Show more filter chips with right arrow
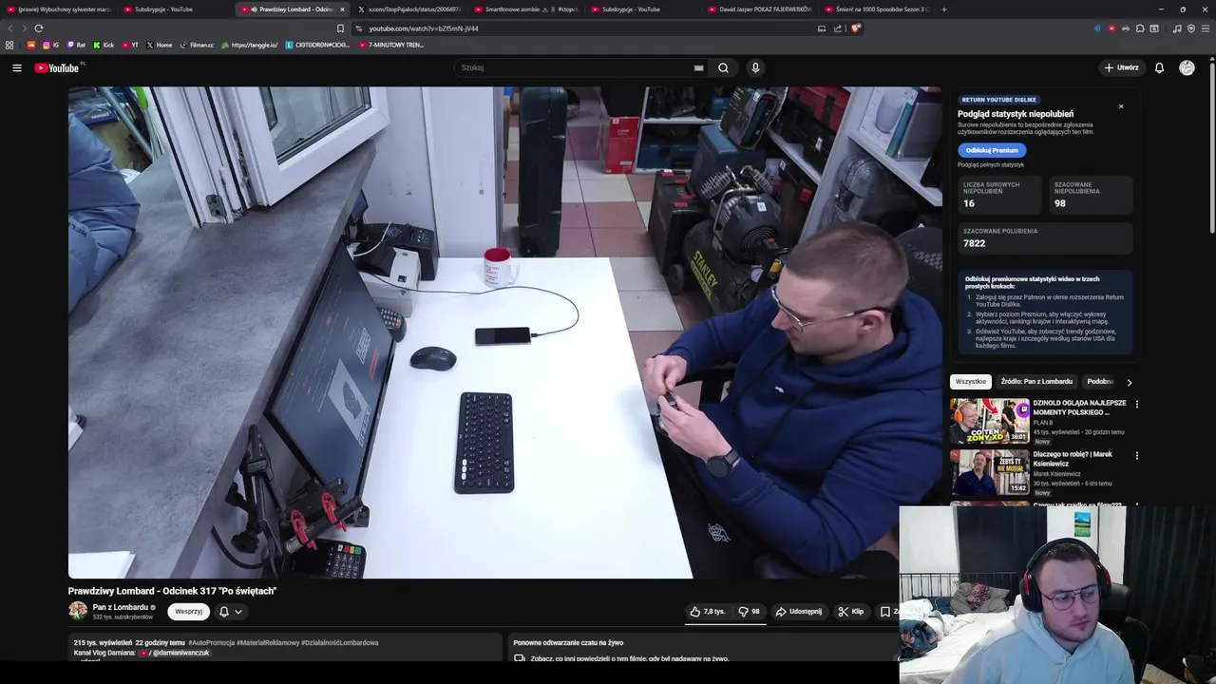1216x684 pixels. click(1129, 382)
